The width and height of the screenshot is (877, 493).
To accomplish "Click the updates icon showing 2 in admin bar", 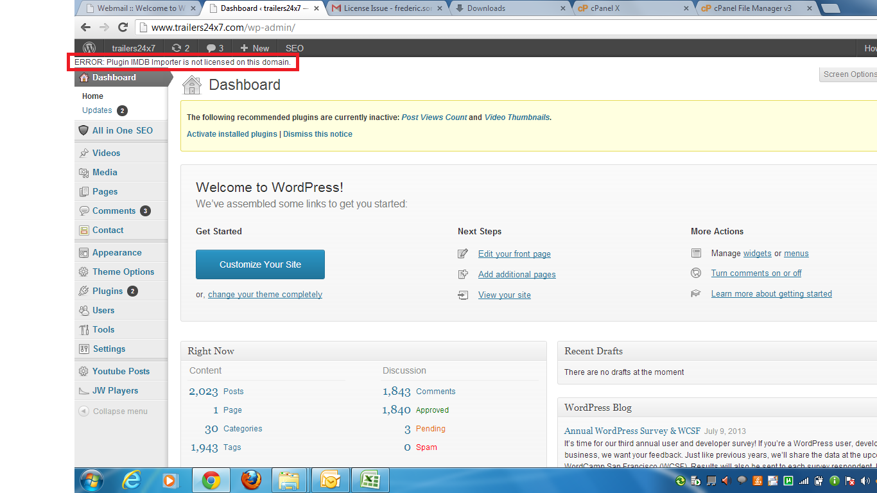I will [x=180, y=48].
